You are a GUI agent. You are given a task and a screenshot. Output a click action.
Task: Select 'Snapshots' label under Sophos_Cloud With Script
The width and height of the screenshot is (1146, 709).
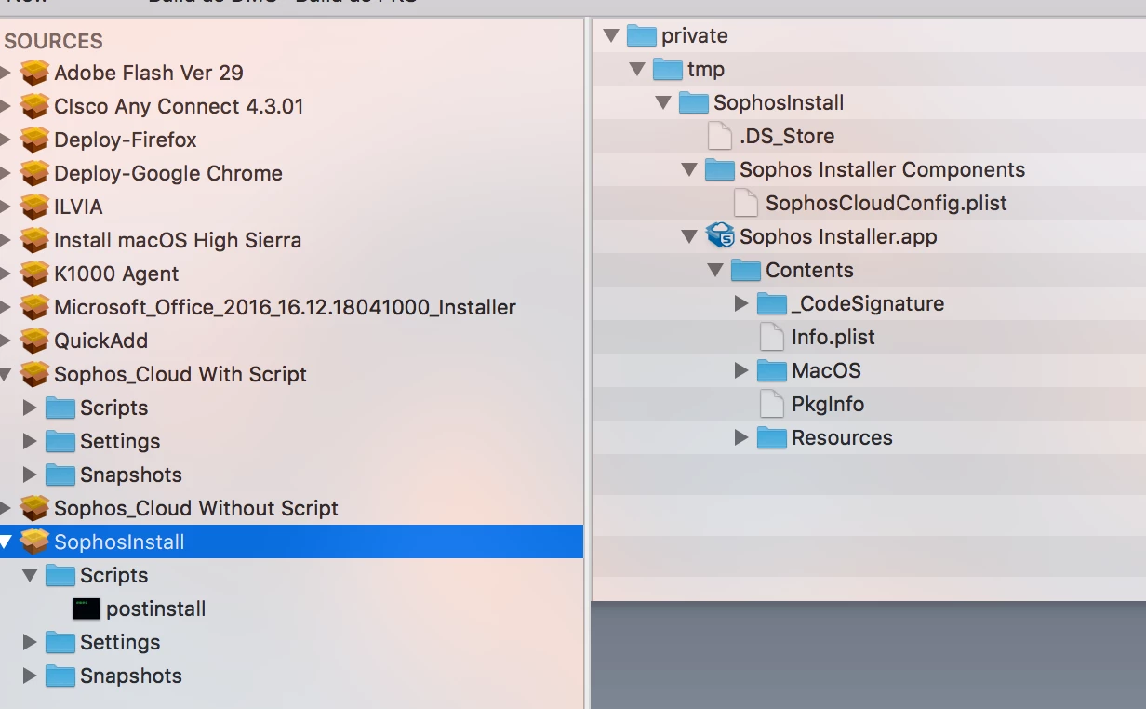[x=131, y=475]
